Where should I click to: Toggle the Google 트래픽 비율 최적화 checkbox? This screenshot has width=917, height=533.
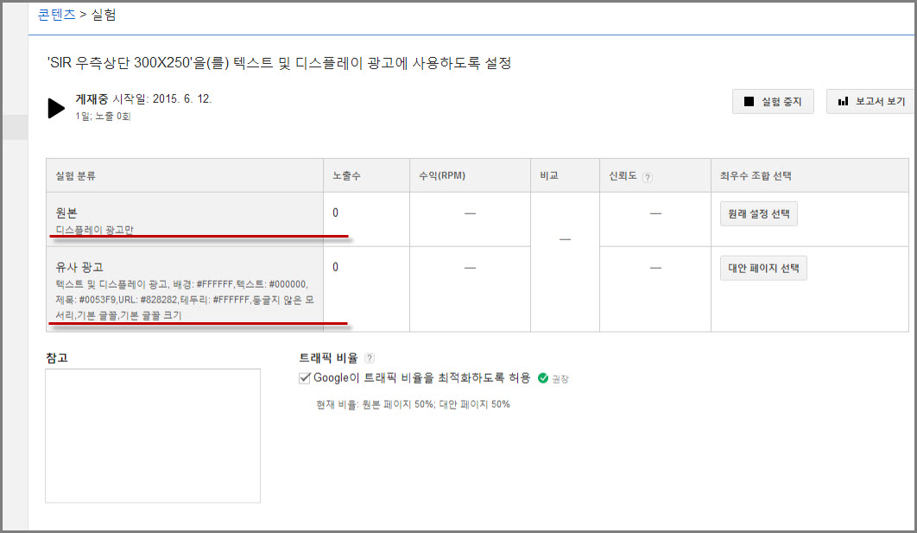(x=305, y=378)
